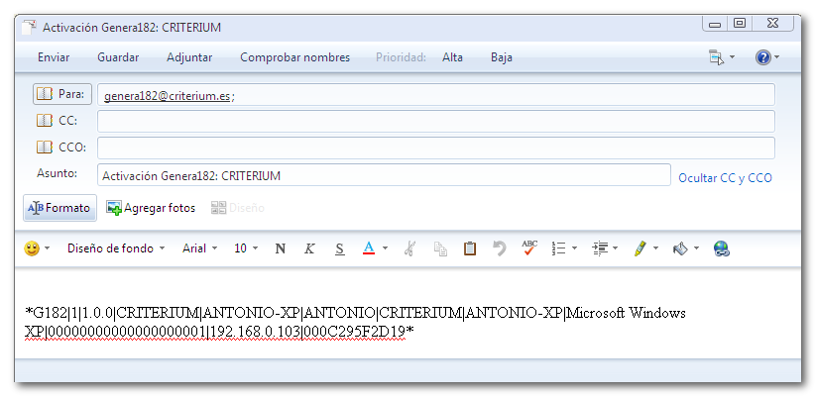Set priority to Alta
815x396 pixels.
coord(452,57)
